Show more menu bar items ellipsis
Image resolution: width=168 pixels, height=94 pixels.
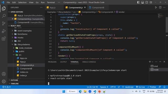click(x=59, y=2)
